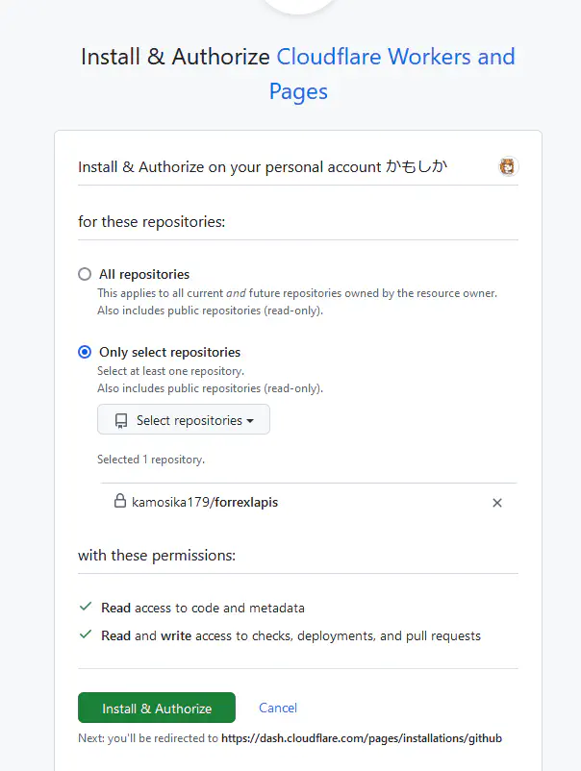The height and width of the screenshot is (771, 581).
Task: Choose the Only select repositories radio option
Action: pyautogui.click(x=85, y=352)
